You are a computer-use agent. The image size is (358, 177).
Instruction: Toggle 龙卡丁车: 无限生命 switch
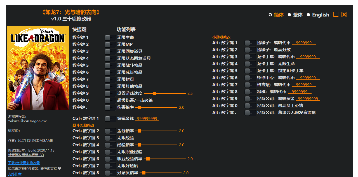[x=250, y=64]
